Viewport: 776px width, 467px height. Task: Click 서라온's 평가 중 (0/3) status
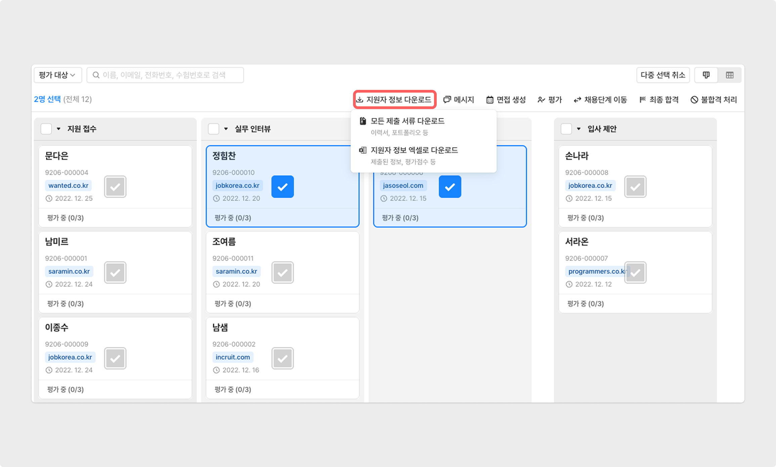(586, 304)
